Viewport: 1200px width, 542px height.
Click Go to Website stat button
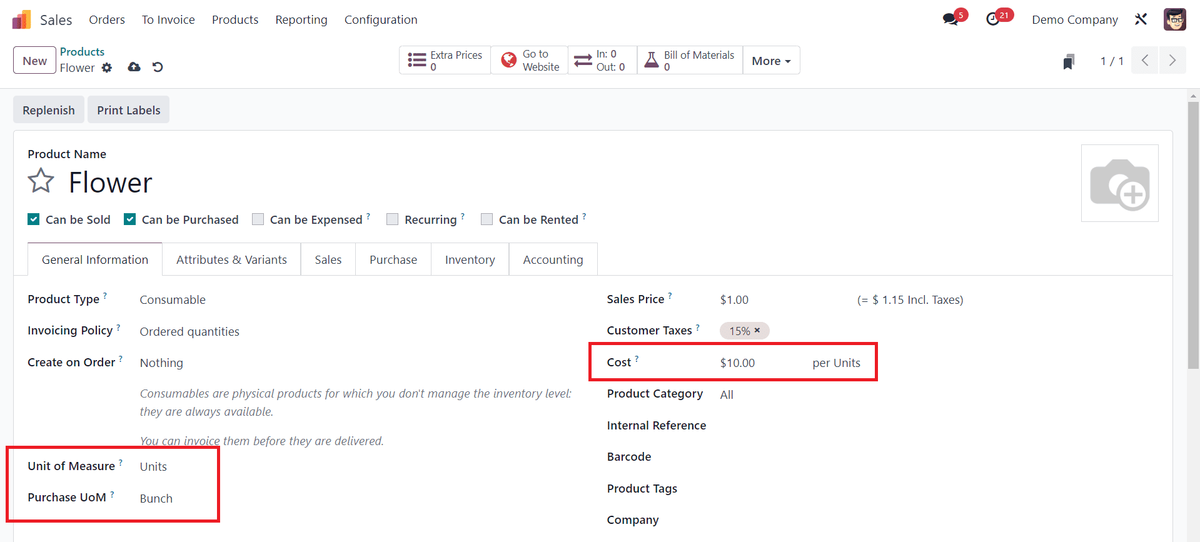[529, 61]
